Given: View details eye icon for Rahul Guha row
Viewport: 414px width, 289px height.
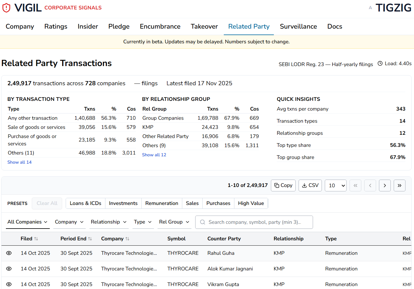Looking at the screenshot, I should point(9,253).
